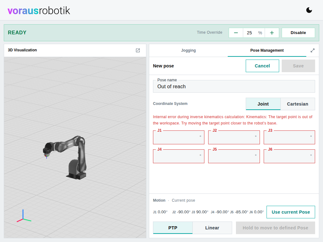The image size is (323, 242).
Task: Select the Joint coordinate system
Action: pyautogui.click(x=263, y=104)
